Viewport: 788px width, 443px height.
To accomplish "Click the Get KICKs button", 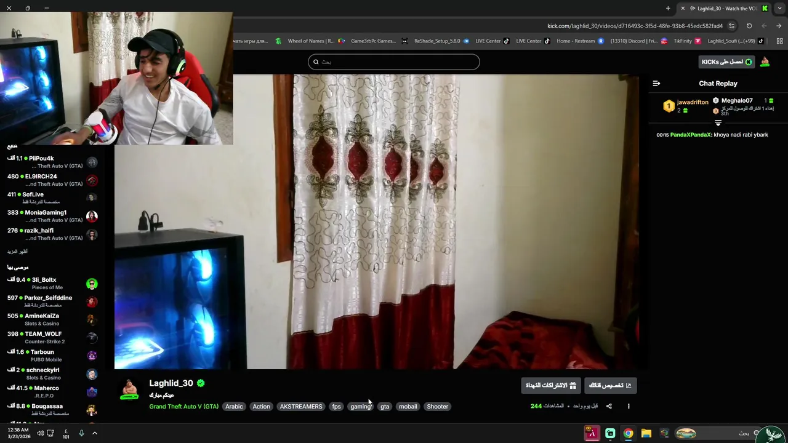I will (727, 62).
